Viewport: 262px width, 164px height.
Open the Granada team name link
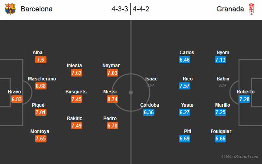[230, 9]
